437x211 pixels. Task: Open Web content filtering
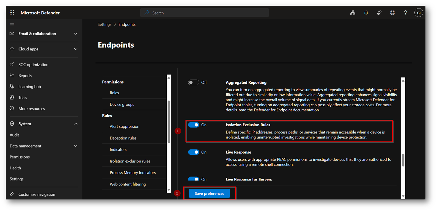(x=128, y=184)
